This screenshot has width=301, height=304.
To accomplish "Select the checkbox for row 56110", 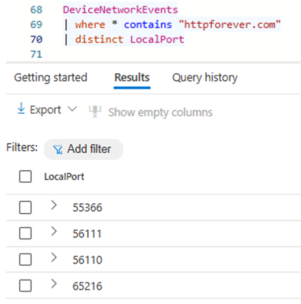I will (x=25, y=259).
